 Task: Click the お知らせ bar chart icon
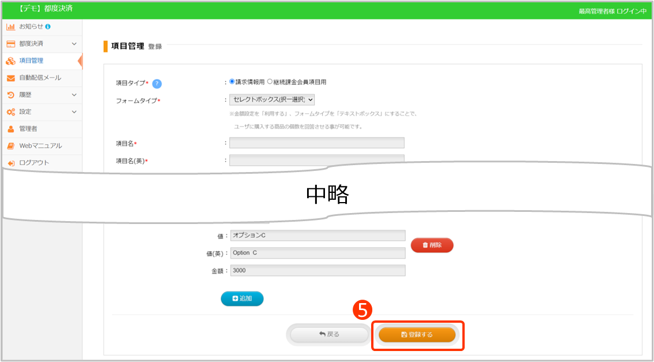(10, 27)
